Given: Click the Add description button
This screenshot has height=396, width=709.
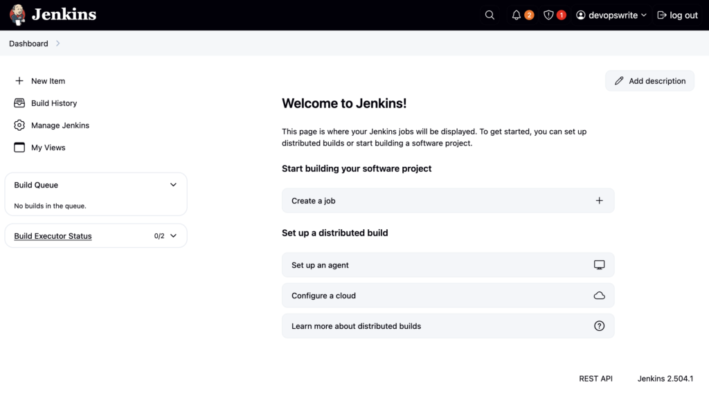Looking at the screenshot, I should pyautogui.click(x=649, y=81).
